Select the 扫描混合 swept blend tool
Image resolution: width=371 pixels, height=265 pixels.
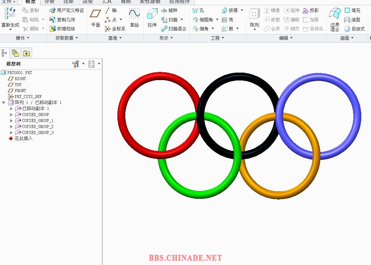[174, 29]
